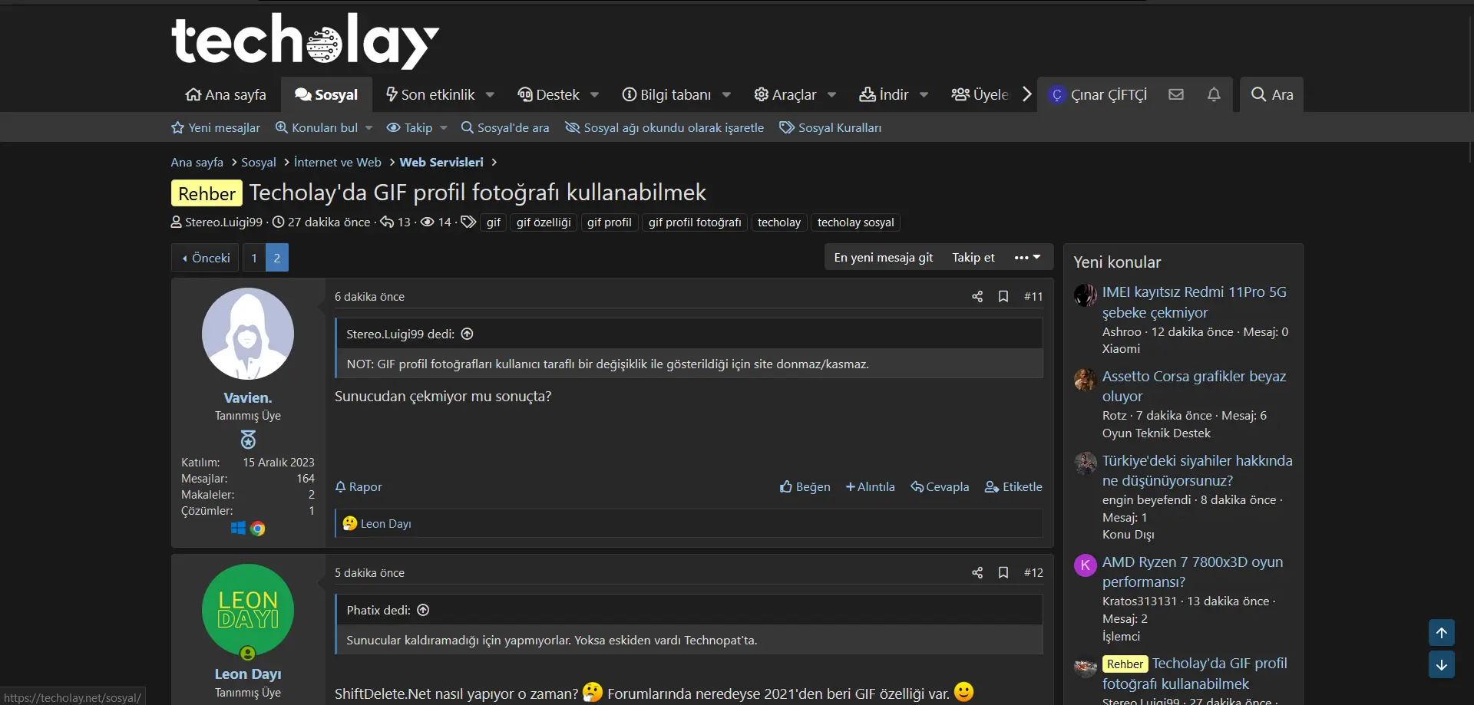Open Sosyal'de ara search link
This screenshot has width=1474, height=705.
coord(505,127)
